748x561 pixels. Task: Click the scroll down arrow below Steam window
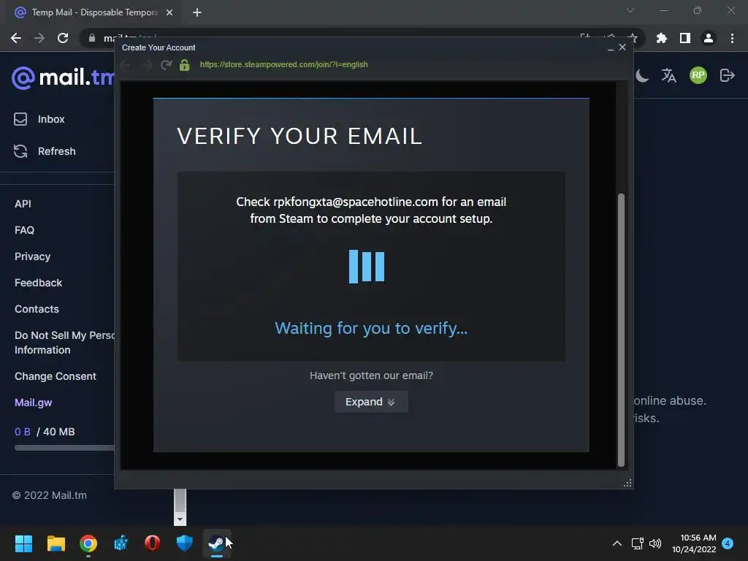point(180,519)
